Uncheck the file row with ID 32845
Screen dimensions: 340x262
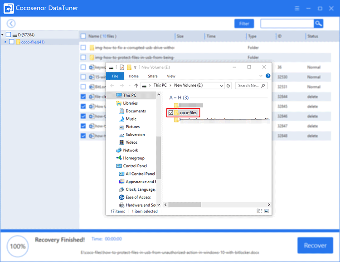83,106
